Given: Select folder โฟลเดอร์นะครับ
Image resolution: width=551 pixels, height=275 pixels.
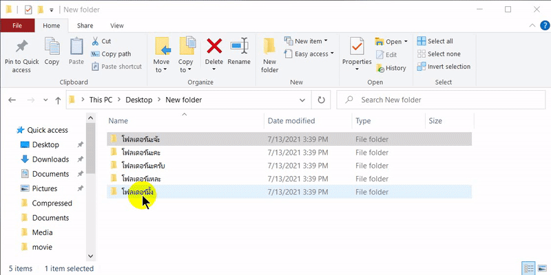Looking at the screenshot, I should [289, 166].
